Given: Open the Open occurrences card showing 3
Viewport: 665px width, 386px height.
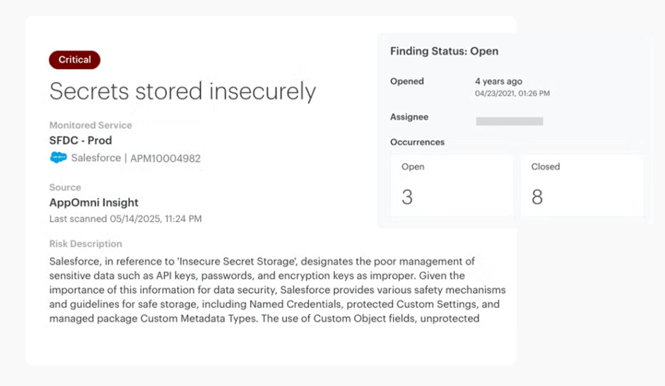Looking at the screenshot, I should 452,186.
